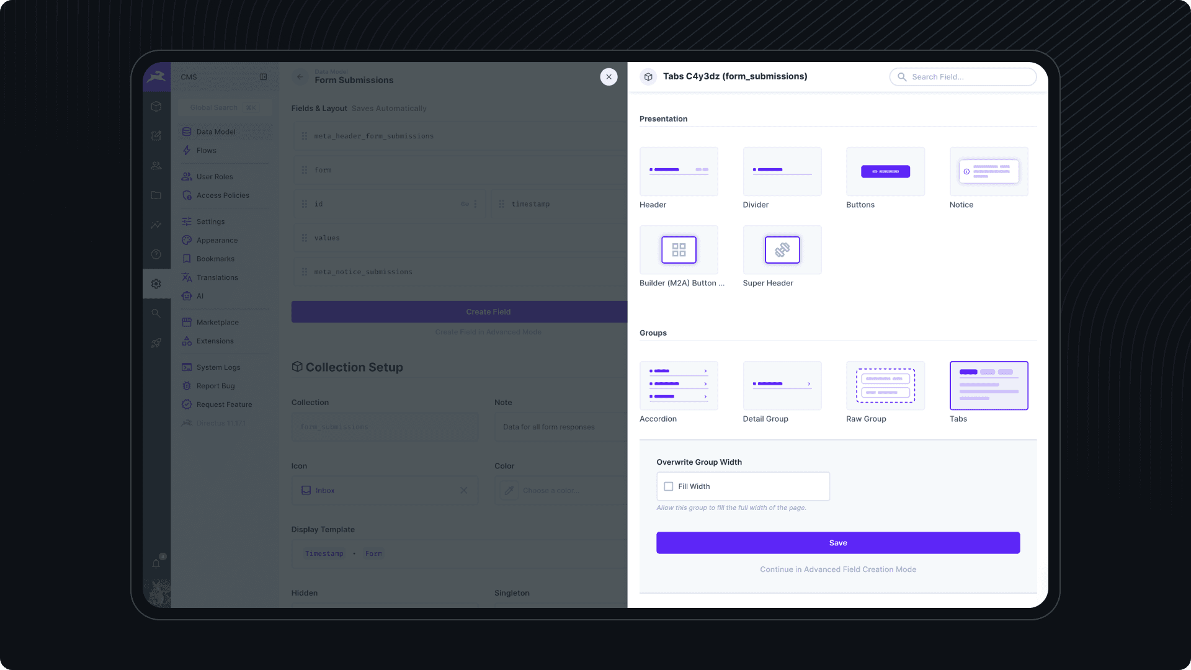Click the Global Search box
The image size is (1191, 670).
pyautogui.click(x=225, y=107)
